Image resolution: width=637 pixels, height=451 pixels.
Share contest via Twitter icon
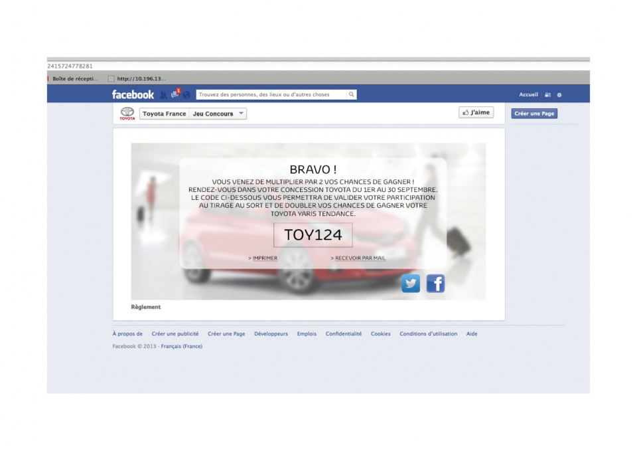411,284
